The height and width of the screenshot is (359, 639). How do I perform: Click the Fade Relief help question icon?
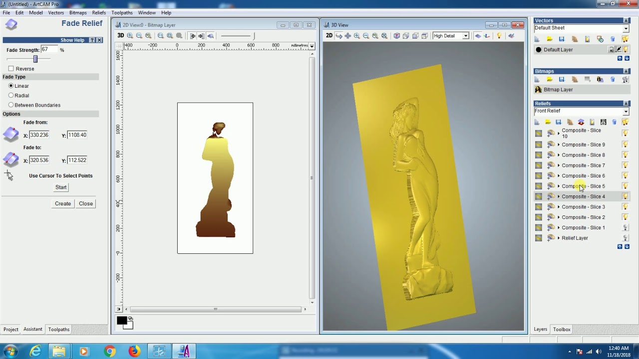[92, 40]
